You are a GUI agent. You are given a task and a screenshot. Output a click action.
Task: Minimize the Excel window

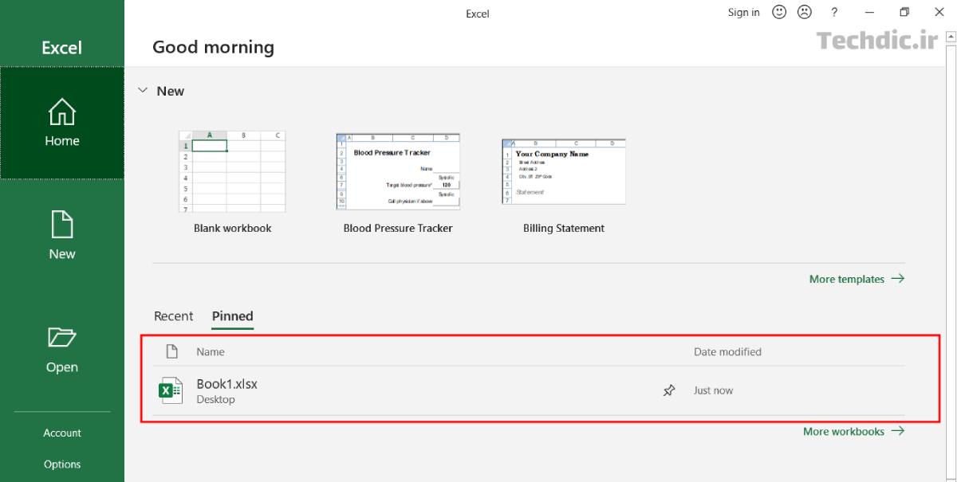(x=869, y=12)
